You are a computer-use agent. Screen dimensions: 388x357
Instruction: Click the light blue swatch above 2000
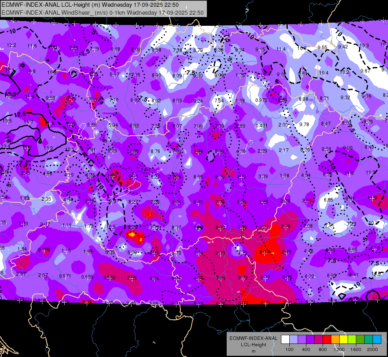(377, 339)
